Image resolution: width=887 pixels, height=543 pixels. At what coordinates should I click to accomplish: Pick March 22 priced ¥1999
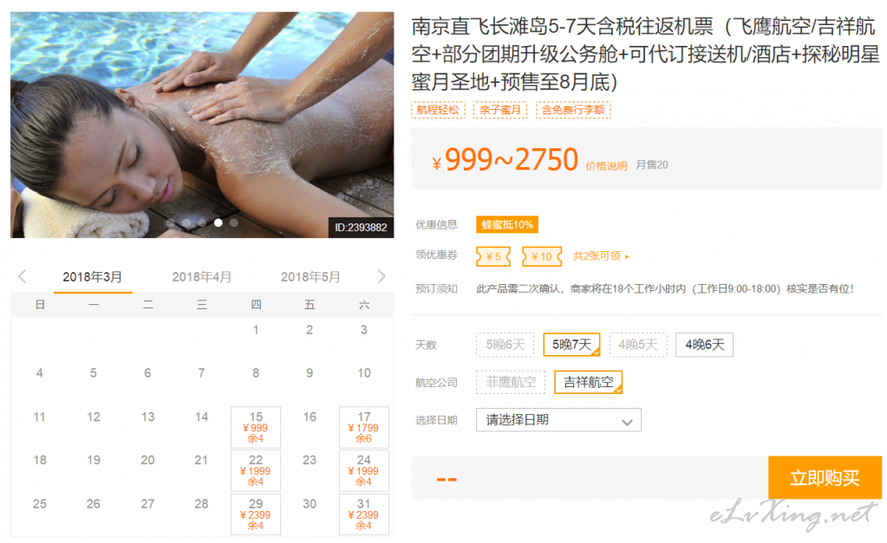[256, 470]
